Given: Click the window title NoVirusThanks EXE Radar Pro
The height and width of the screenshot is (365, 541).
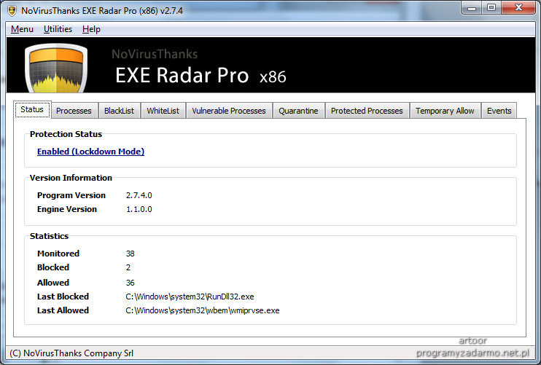Looking at the screenshot, I should 102,11.
